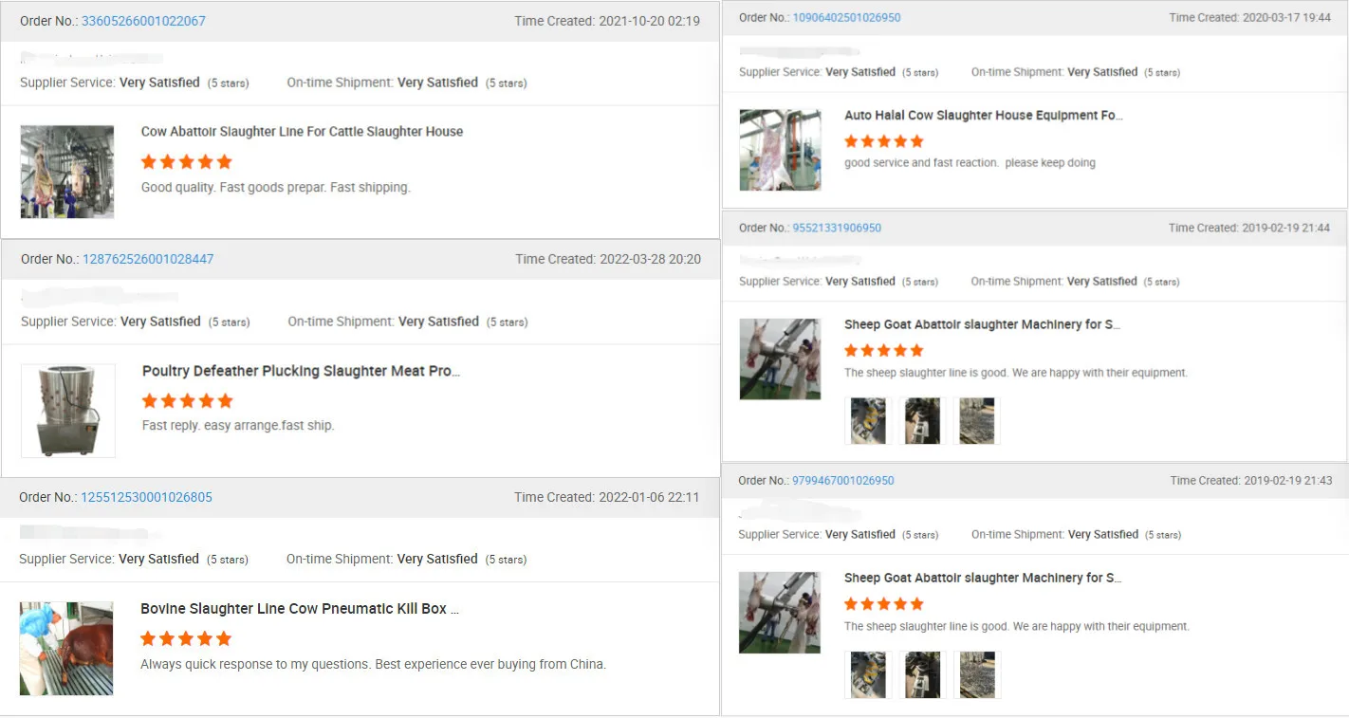Click the Auto Halal equipment product image
Screen dimensions: 1349x718
tap(780, 149)
